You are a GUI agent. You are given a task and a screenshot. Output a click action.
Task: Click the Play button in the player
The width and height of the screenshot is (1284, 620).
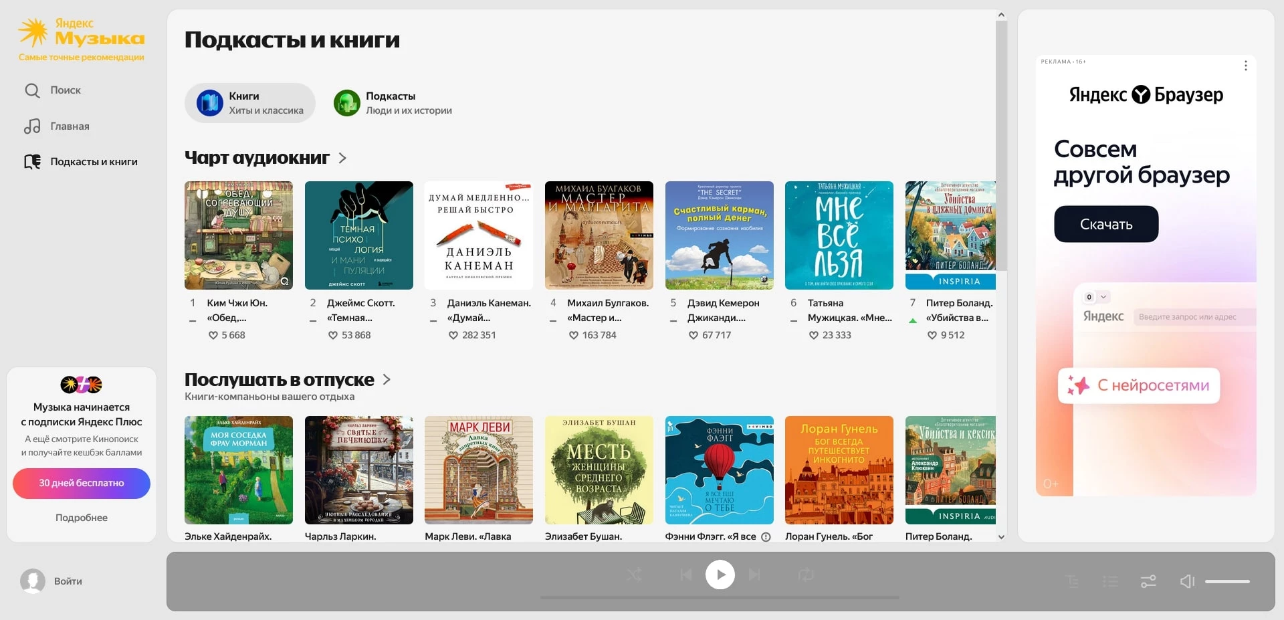(x=720, y=575)
